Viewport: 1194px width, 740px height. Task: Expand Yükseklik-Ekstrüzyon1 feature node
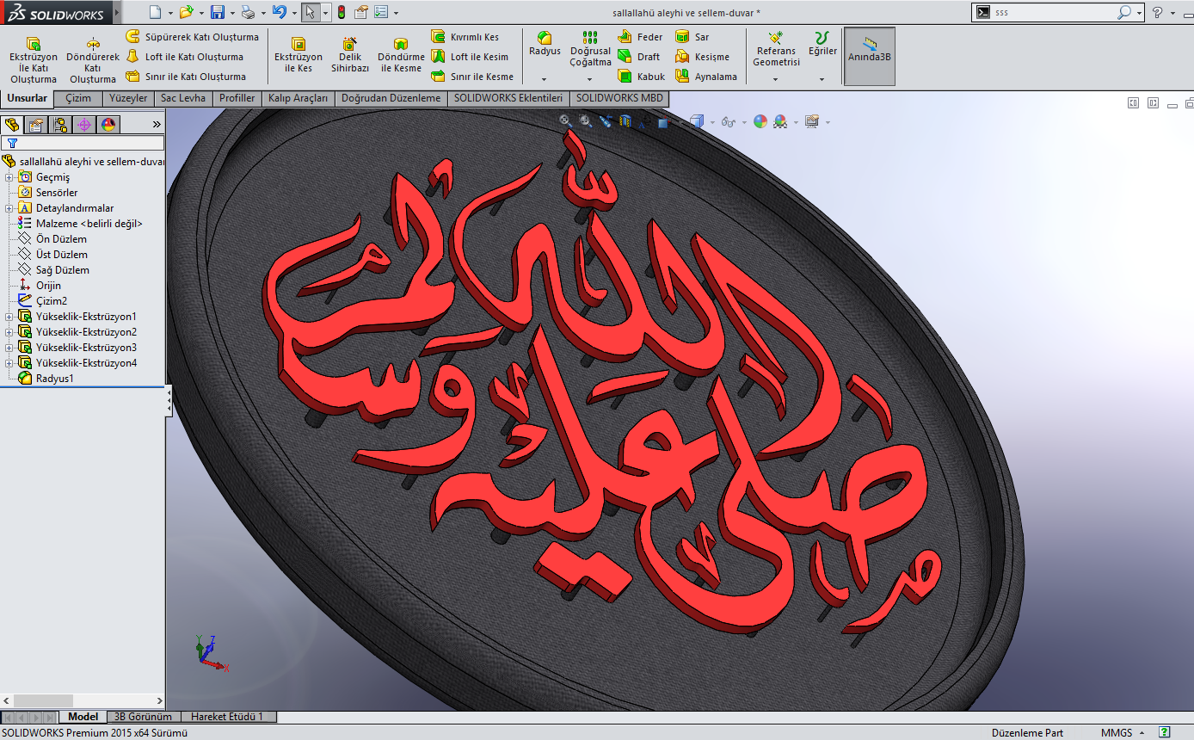pyautogui.click(x=9, y=317)
